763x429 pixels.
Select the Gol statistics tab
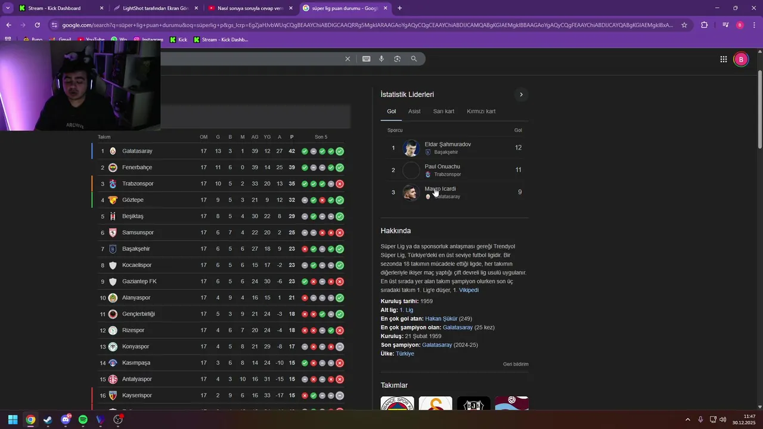[x=391, y=111]
